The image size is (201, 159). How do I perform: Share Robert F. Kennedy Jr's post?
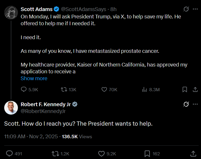[193, 153]
